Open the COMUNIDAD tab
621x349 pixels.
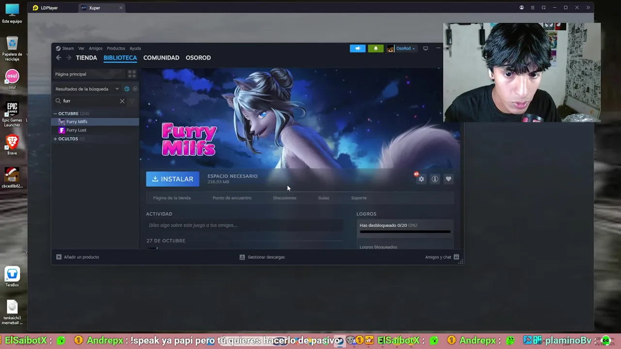coord(161,58)
